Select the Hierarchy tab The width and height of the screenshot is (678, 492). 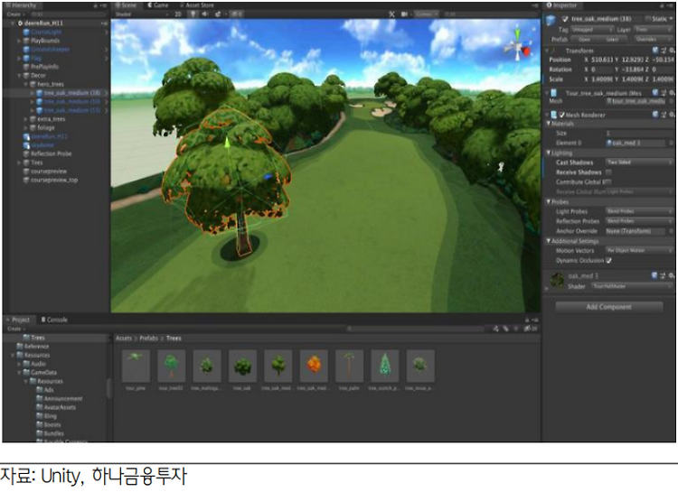pos(21,5)
